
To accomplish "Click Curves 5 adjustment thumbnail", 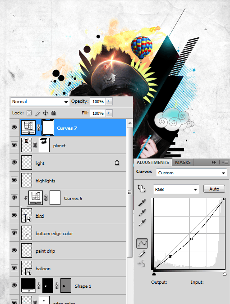I will [36, 198].
